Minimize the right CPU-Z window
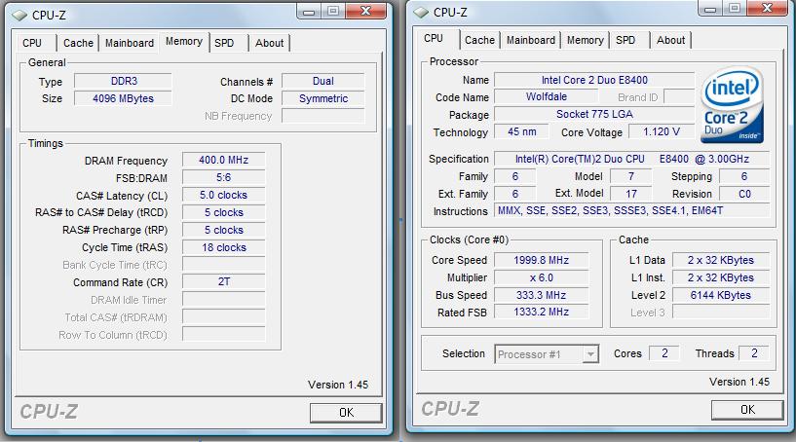This screenshot has height=442, width=796. [710, 8]
